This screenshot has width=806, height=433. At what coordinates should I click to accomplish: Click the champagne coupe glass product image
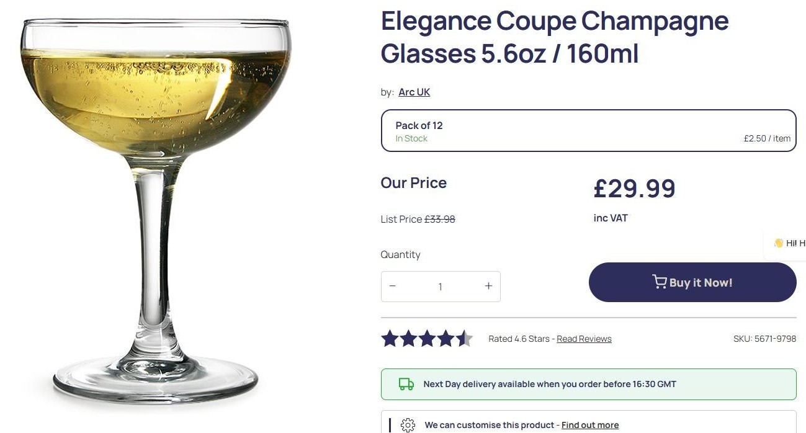[x=155, y=211]
